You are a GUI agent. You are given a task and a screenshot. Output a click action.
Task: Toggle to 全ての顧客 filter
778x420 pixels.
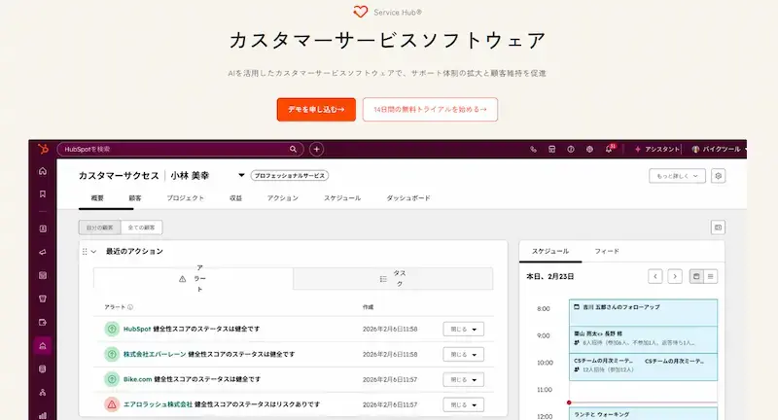coord(141,227)
